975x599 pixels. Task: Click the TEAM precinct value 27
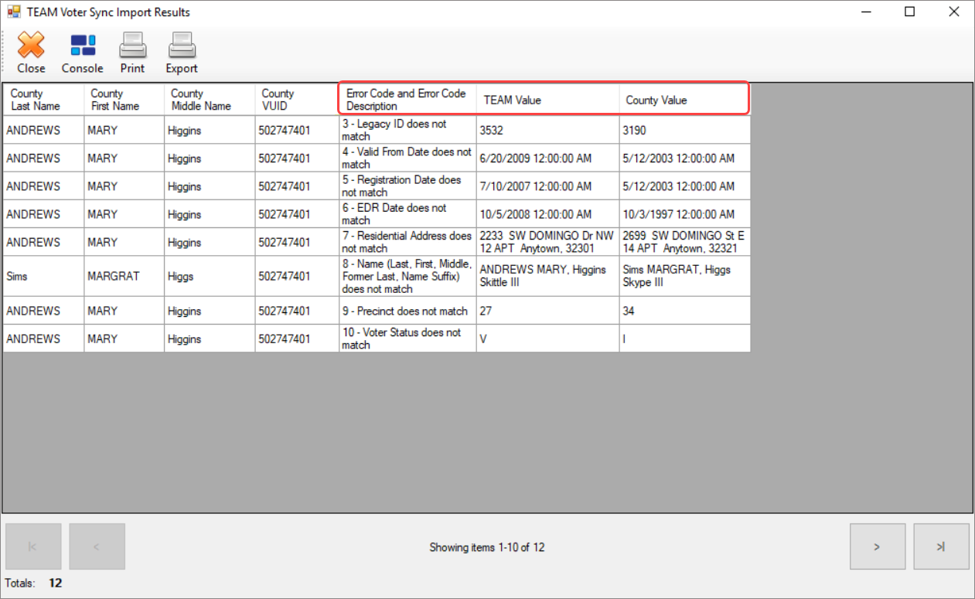point(547,311)
